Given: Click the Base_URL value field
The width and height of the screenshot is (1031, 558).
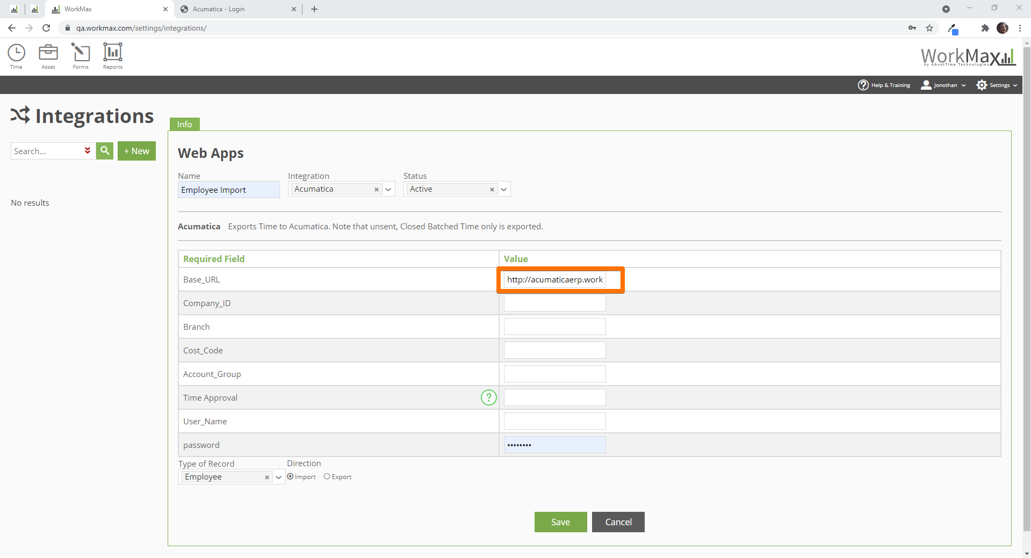Looking at the screenshot, I should point(555,279).
